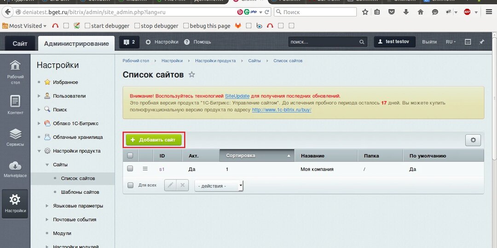
Task: Select Облачные хранилища menu item
Action: (78, 137)
